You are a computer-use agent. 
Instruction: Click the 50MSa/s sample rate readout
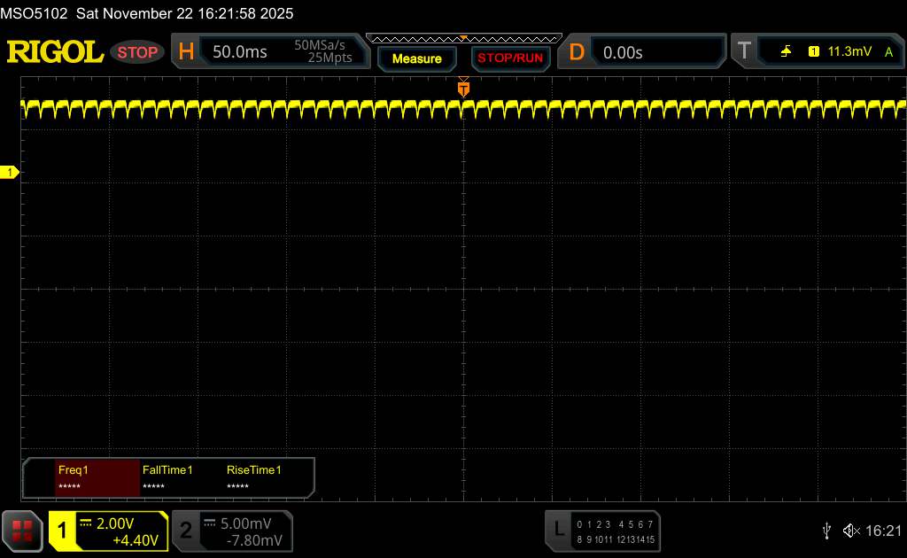323,45
